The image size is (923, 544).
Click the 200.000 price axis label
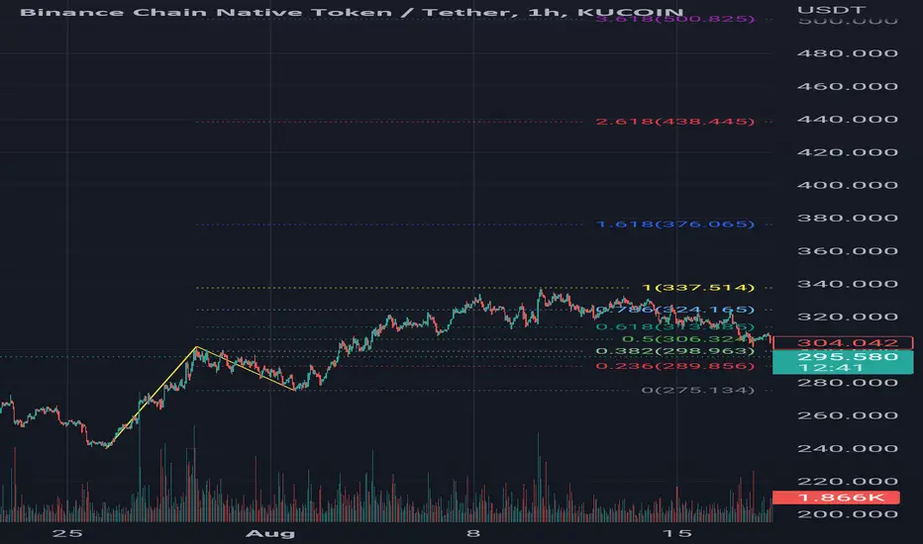(848, 514)
